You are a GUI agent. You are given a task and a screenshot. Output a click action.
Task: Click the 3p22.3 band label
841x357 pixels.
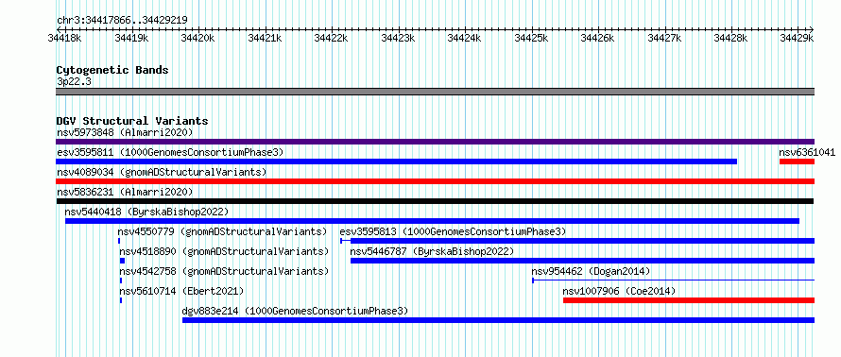(74, 81)
